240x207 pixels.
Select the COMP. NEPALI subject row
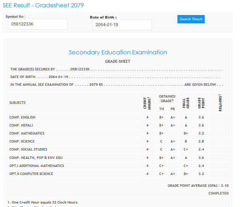(x=21, y=125)
